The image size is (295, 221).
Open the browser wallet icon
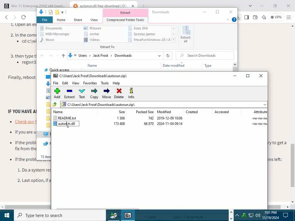click(x=255, y=17)
